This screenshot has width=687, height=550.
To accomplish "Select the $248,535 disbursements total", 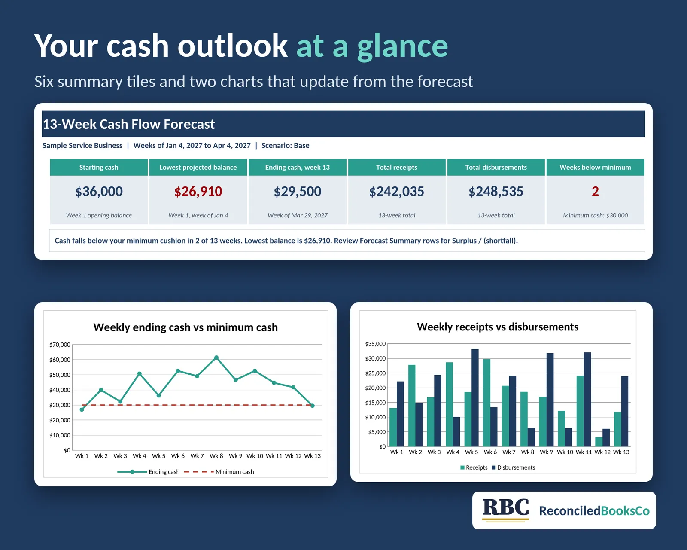I will click(x=496, y=191).
